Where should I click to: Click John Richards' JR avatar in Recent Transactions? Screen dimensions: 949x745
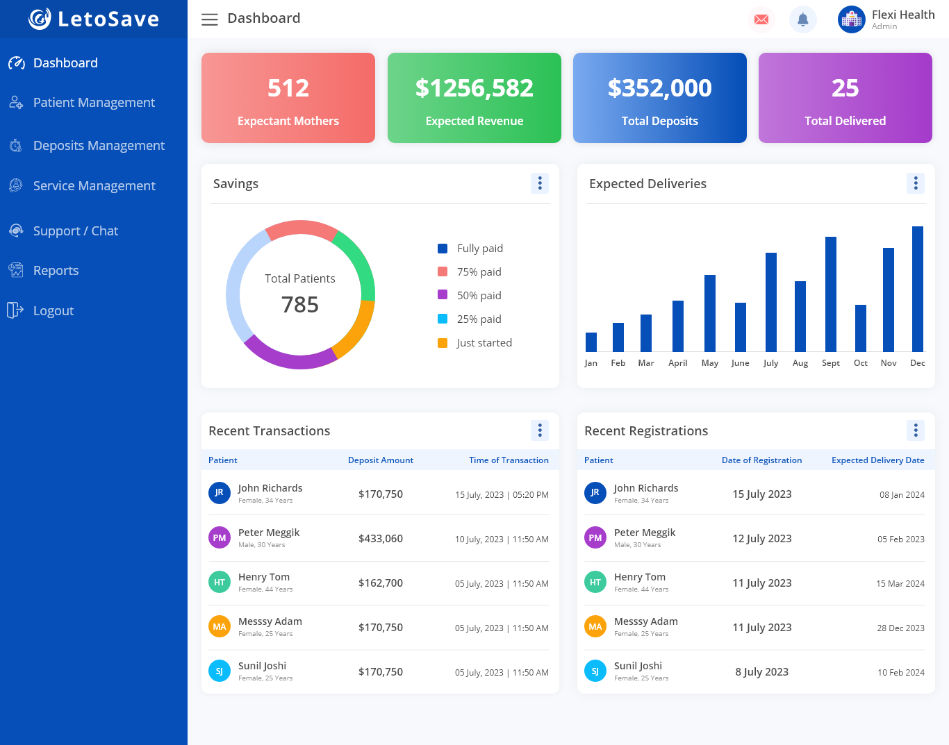(x=220, y=493)
